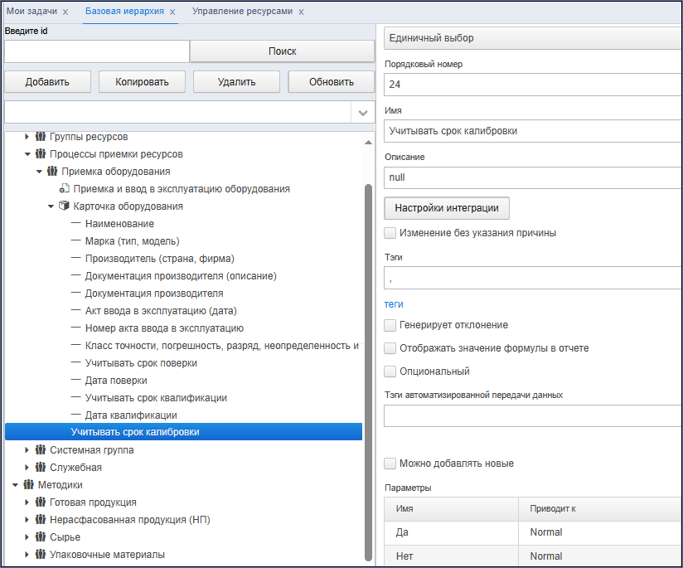Click the Готовая продукция group icon

coord(41,502)
